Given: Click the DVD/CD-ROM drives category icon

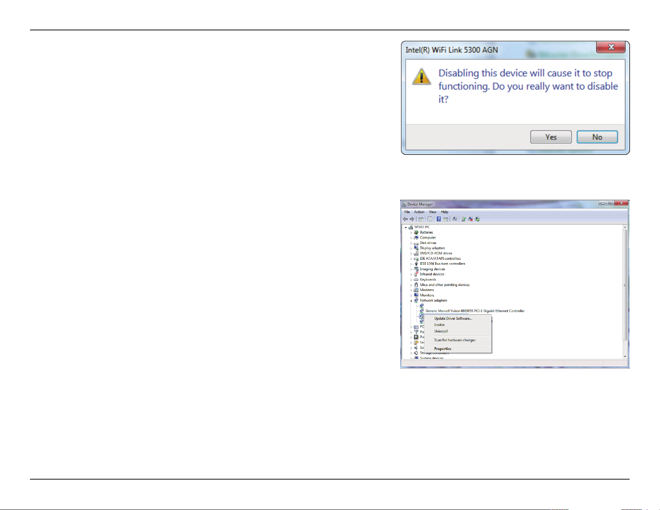Looking at the screenshot, I should click(x=416, y=253).
